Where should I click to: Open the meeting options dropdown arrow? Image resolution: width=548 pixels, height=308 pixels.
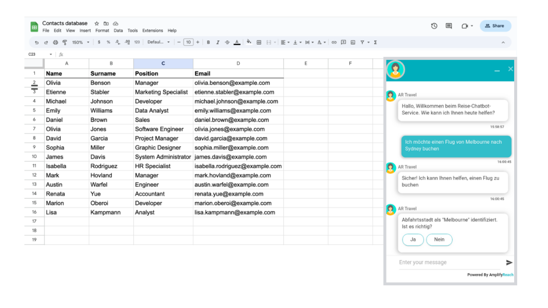pyautogui.click(x=472, y=26)
